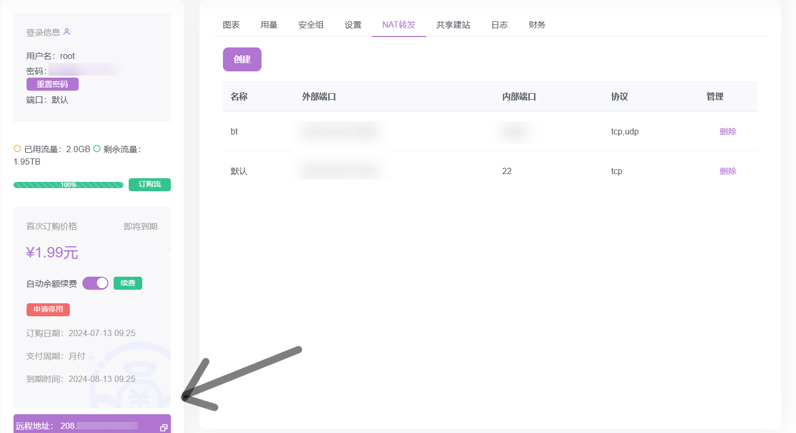Click the 100% traffic progress bar

tap(68, 185)
